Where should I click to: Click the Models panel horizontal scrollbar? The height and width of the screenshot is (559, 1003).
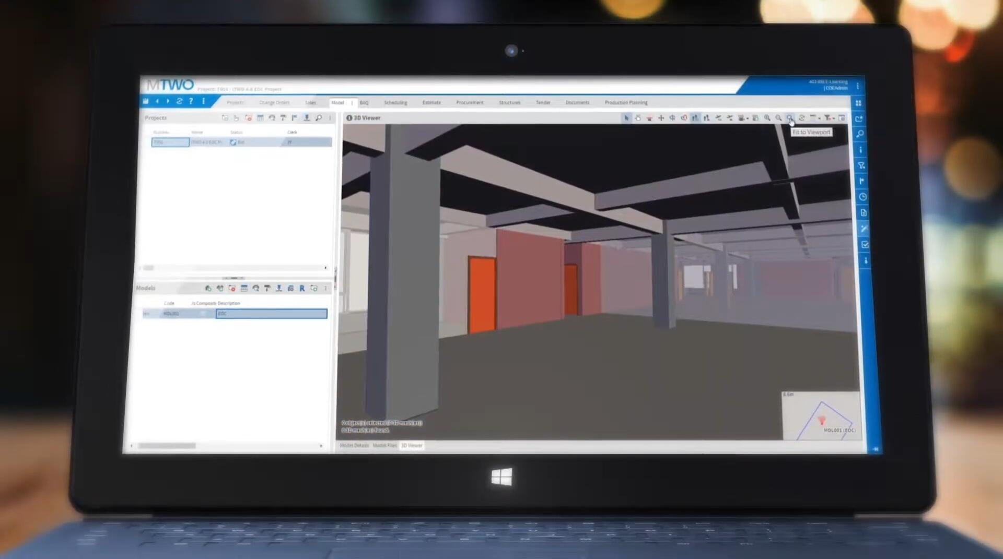pos(167,446)
